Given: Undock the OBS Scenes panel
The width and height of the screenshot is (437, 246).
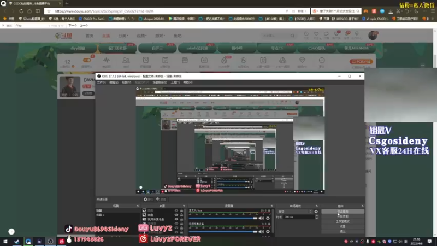Looking at the screenshot, I should (x=138, y=206).
